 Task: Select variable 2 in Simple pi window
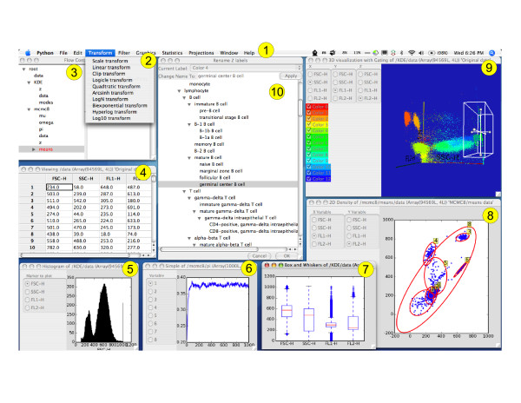[150, 291]
